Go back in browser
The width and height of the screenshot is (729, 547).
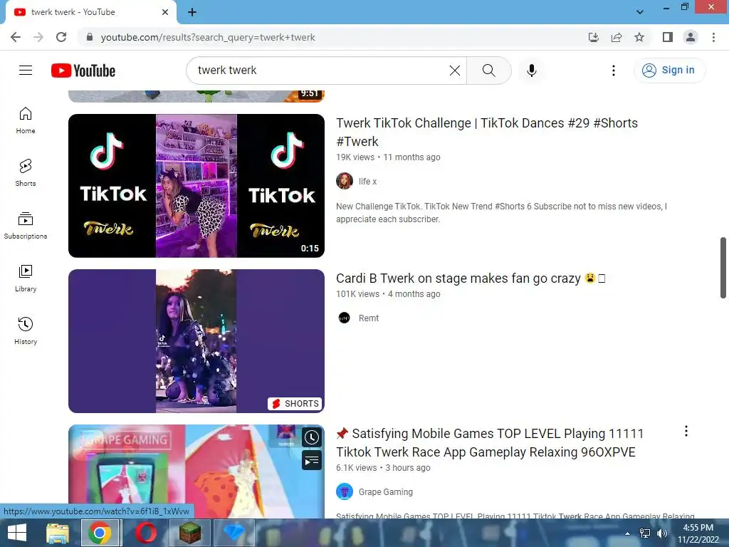click(x=16, y=37)
